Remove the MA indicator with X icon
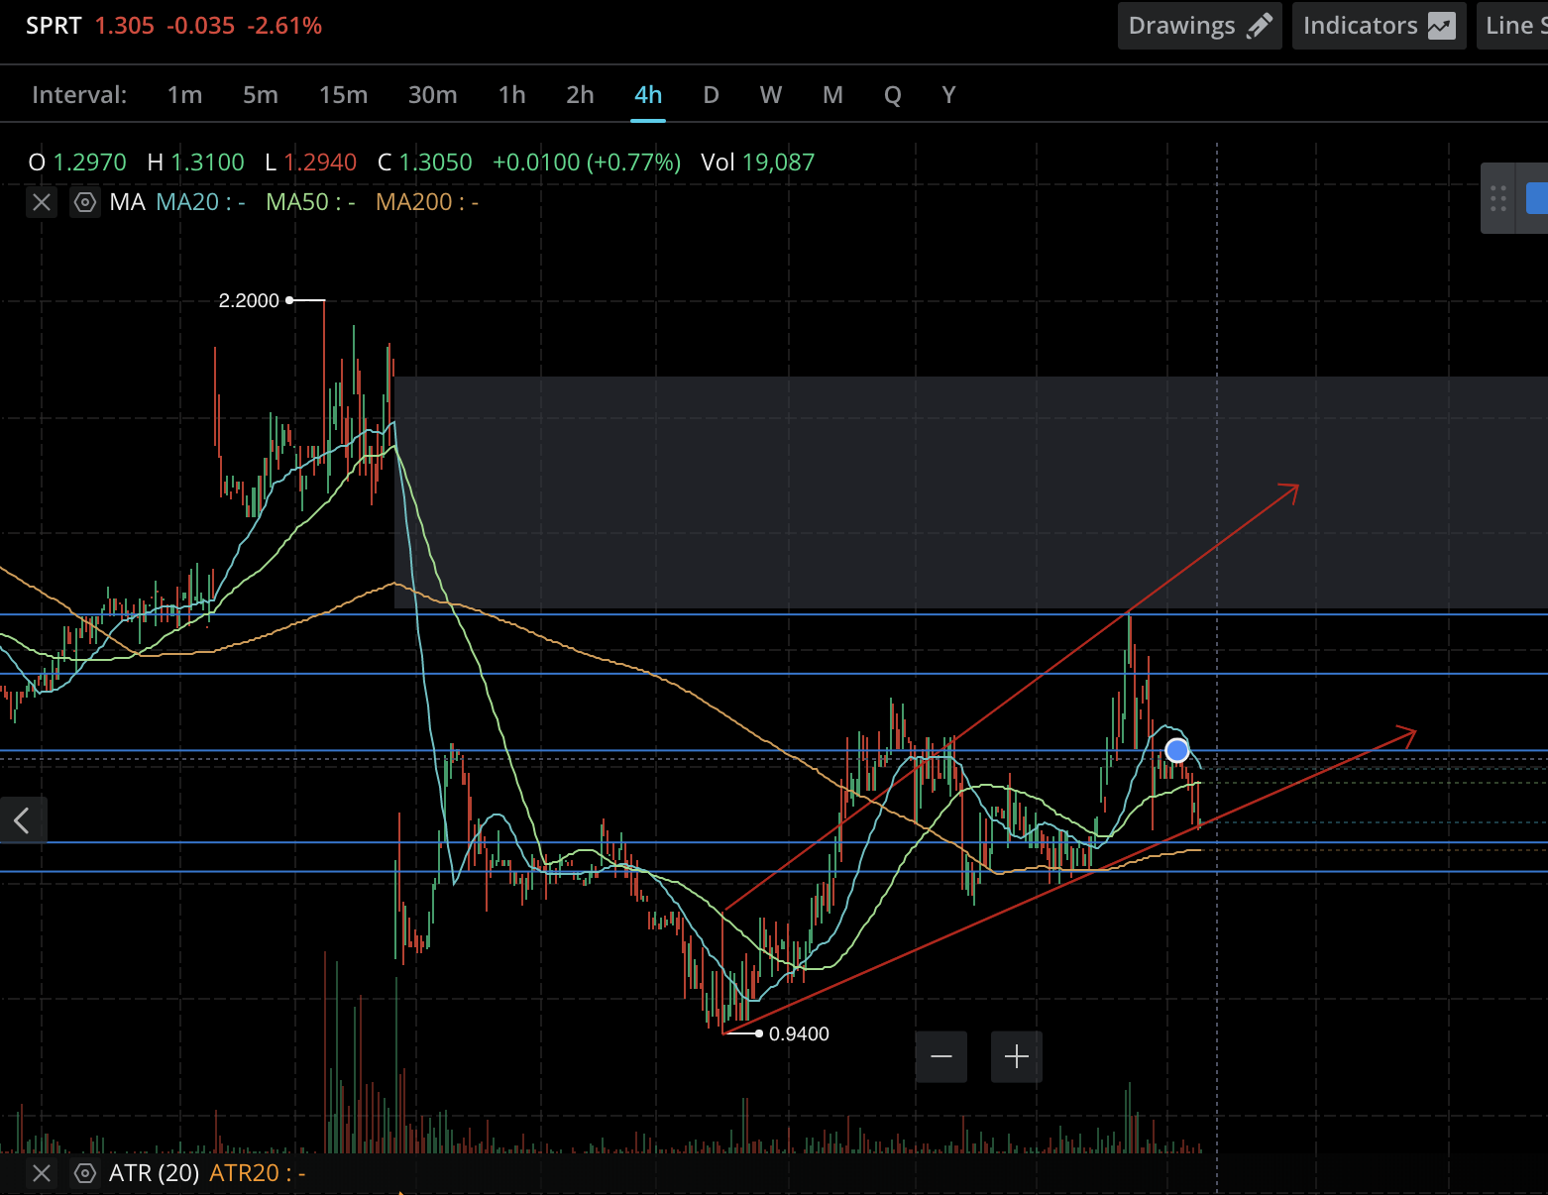This screenshot has width=1548, height=1195. tap(42, 203)
